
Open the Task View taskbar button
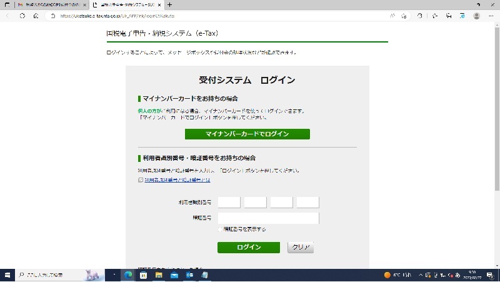point(114,275)
